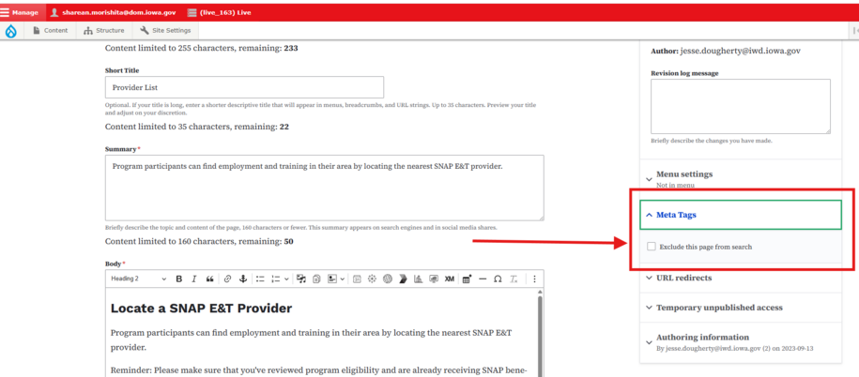Click the Manage toolbar button
Image resolution: width=859 pixels, height=377 pixels.
(x=20, y=12)
